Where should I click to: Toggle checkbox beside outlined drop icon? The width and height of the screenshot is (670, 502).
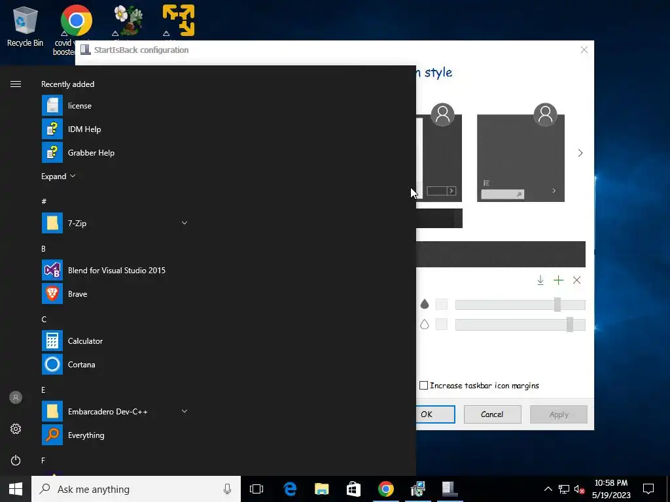tap(442, 324)
